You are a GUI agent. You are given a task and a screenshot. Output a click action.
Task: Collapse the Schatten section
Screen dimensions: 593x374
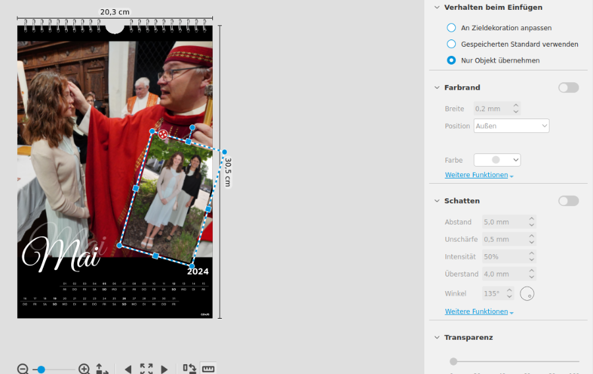pos(437,201)
